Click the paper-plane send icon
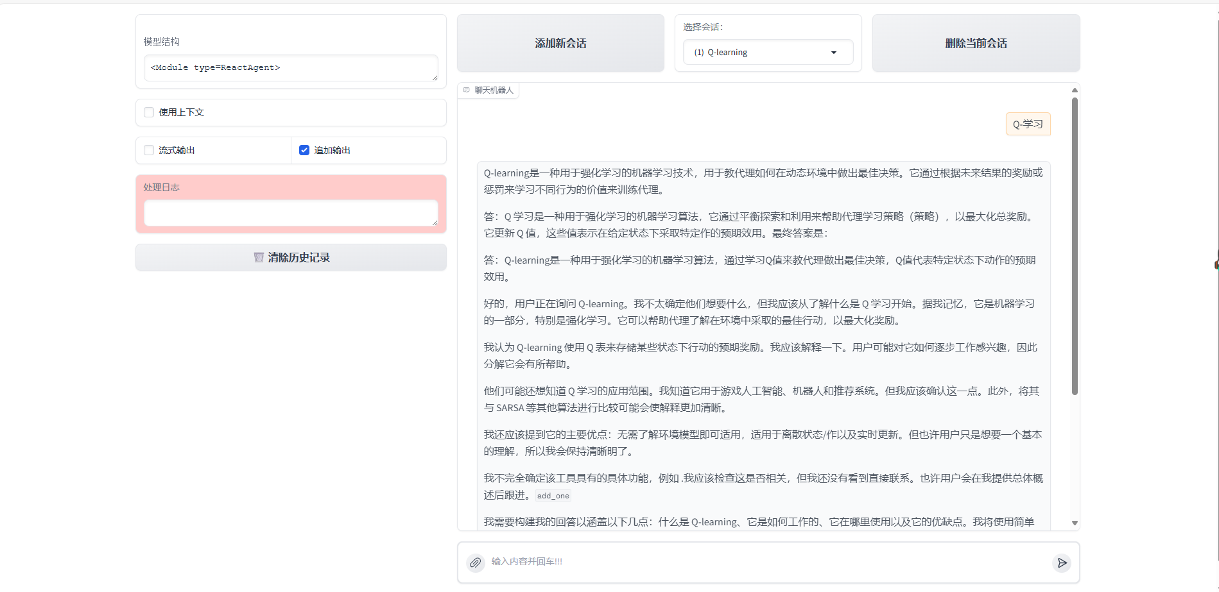Image resolution: width=1219 pixels, height=592 pixels. pyautogui.click(x=1062, y=562)
